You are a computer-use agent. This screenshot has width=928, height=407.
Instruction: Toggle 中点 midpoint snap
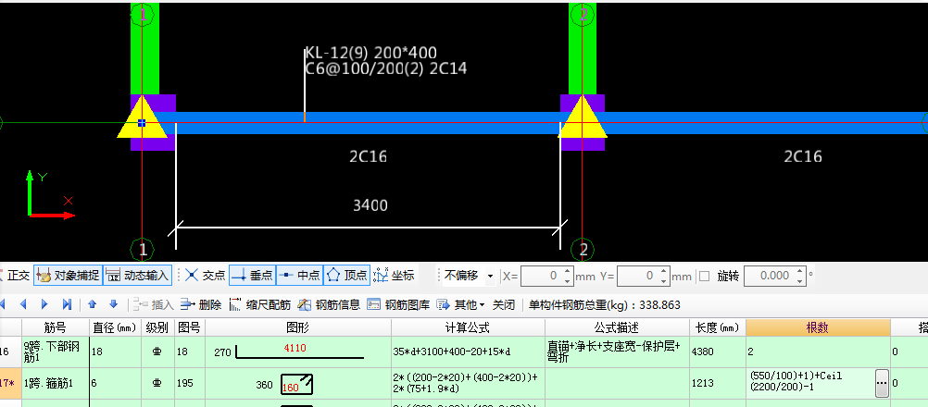click(x=299, y=276)
